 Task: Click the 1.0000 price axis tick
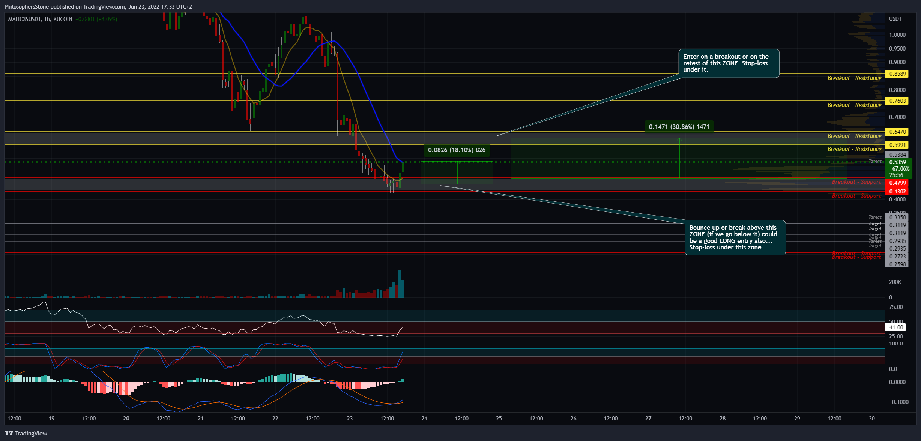[x=897, y=35]
